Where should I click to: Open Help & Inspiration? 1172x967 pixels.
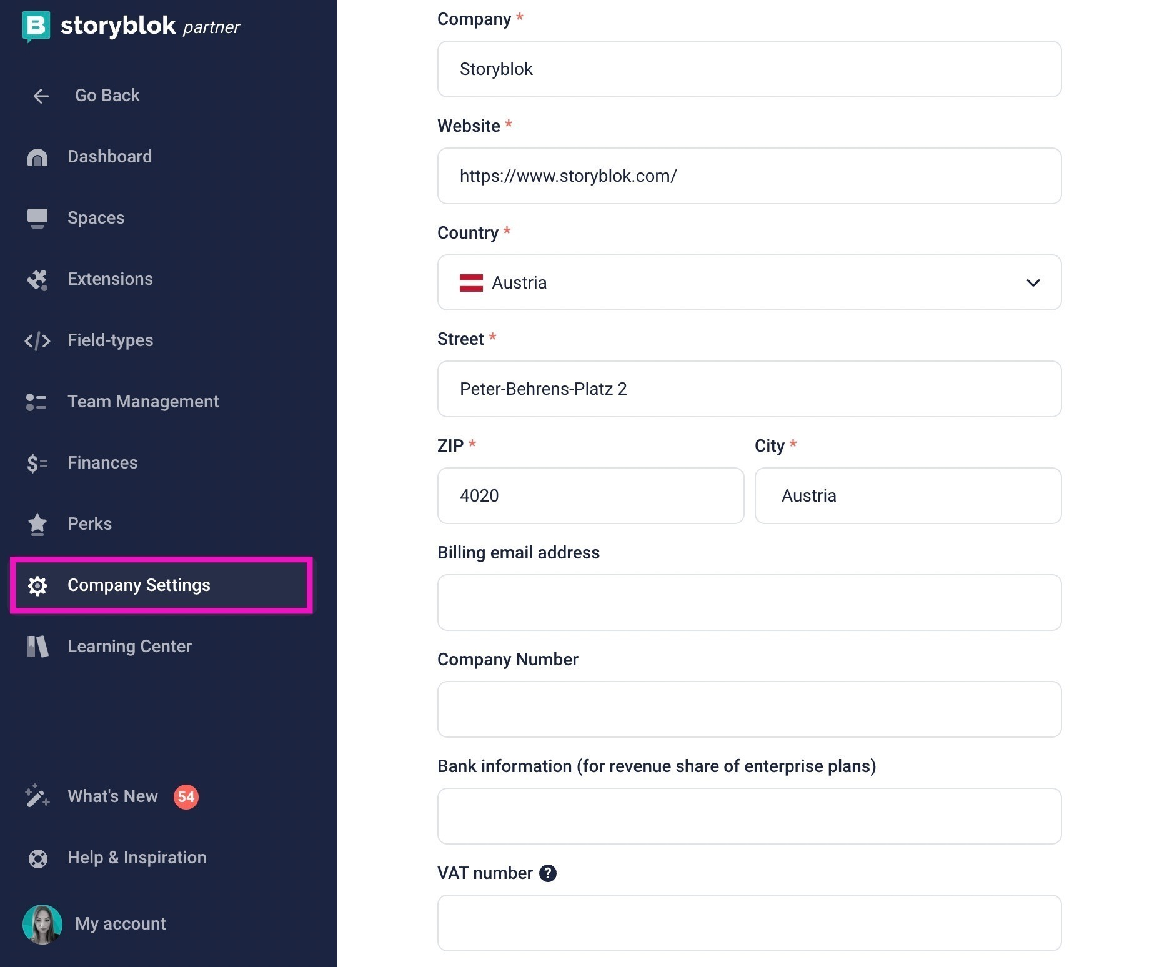(117, 858)
